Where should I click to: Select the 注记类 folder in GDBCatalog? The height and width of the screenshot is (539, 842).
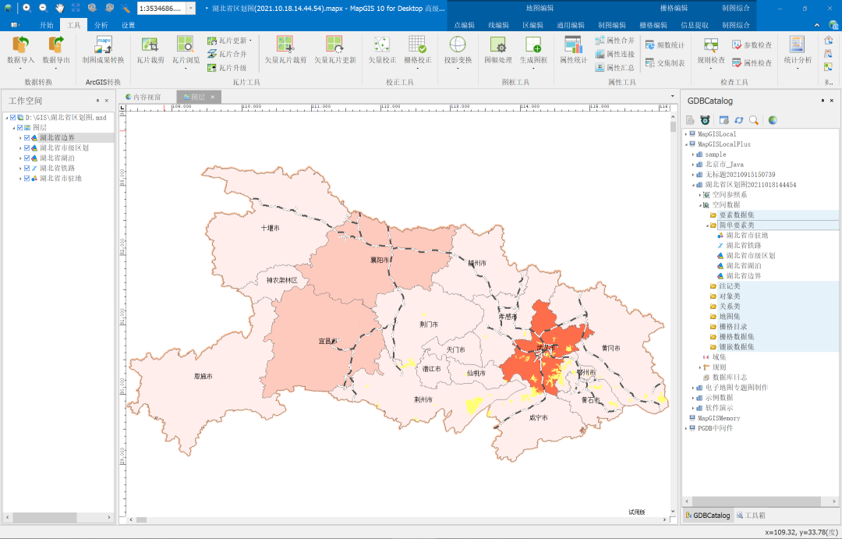[730, 286]
